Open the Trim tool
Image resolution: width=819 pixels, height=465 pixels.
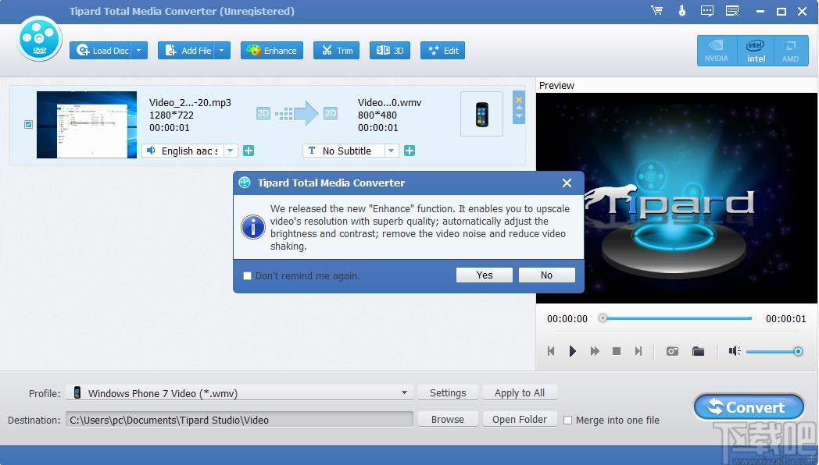point(336,51)
